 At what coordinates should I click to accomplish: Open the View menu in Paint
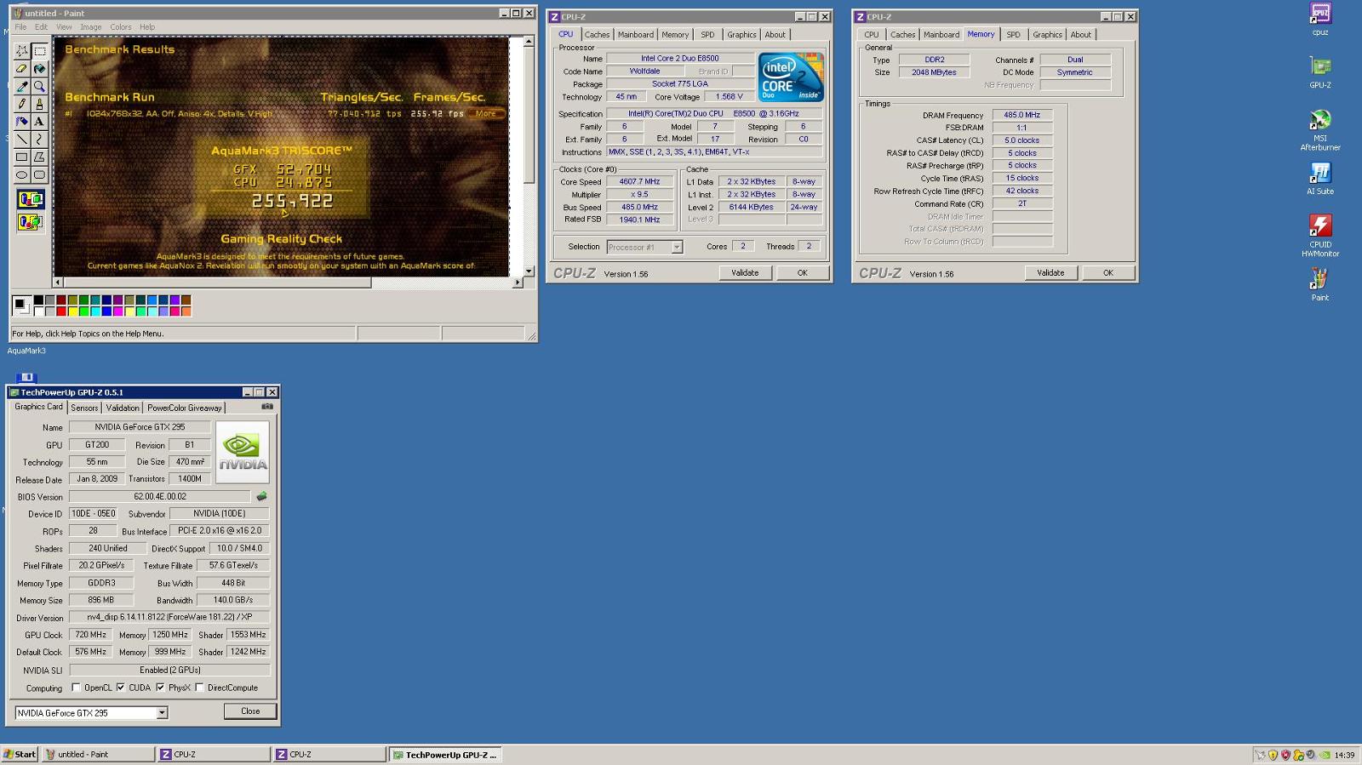(64, 27)
